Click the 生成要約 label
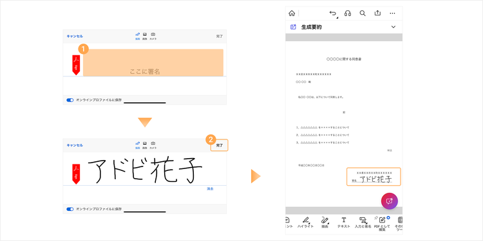Image resolution: width=483 pixels, height=241 pixels. (x=312, y=27)
